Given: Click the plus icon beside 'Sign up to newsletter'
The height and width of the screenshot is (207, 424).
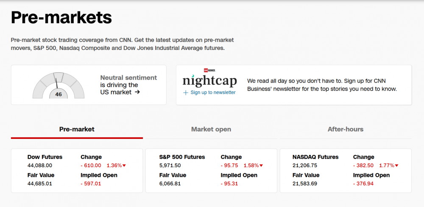Looking at the screenshot, I should [x=185, y=92].
